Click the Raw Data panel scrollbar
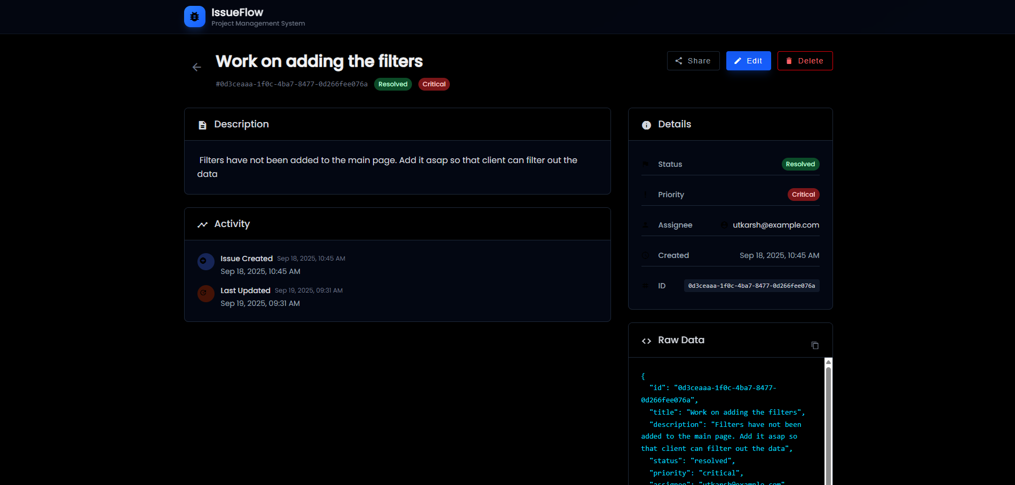Image resolution: width=1015 pixels, height=485 pixels. click(x=828, y=421)
